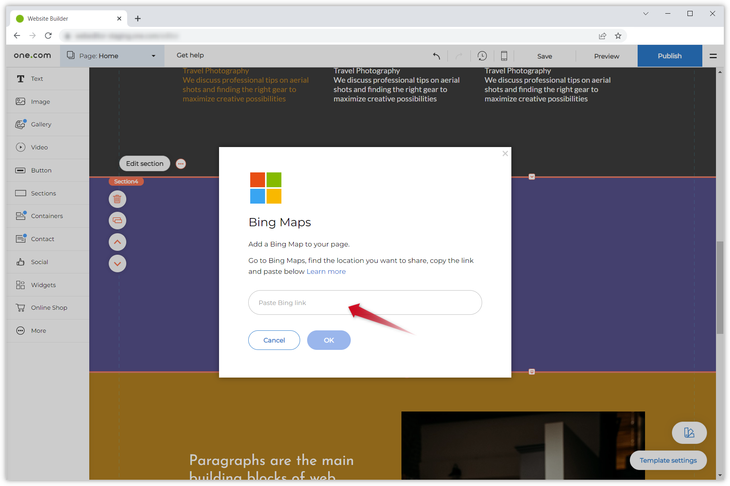Follow the Learn more link
The width and height of the screenshot is (730, 486).
coord(326,271)
